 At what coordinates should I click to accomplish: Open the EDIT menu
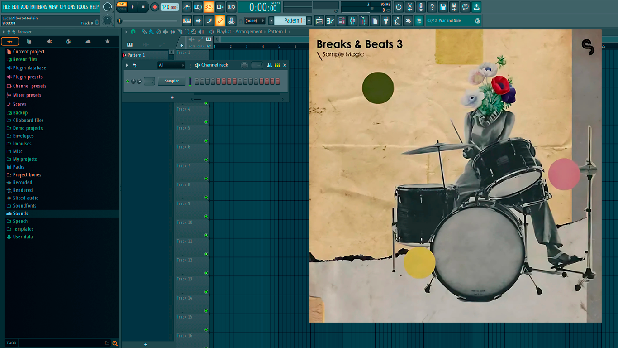(16, 7)
